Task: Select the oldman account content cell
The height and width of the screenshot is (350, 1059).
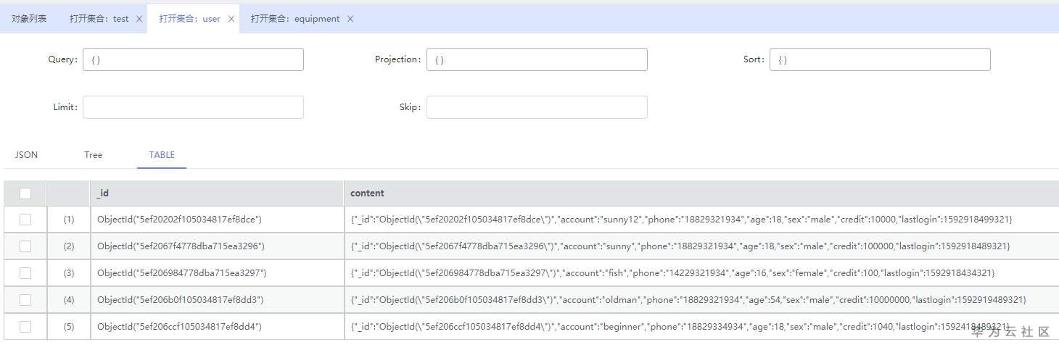Action: point(688,300)
